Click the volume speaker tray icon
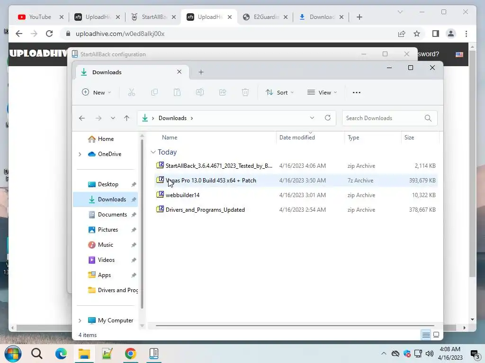This screenshot has width=485, height=363. pyautogui.click(x=429, y=354)
